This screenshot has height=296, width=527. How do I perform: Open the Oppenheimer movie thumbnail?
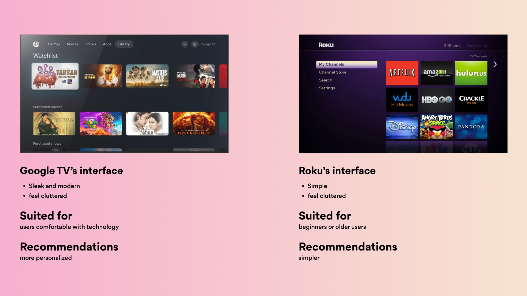[x=194, y=124]
